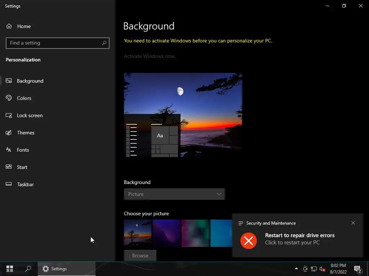Dismiss the Security and Maintenance notification

click(353, 223)
